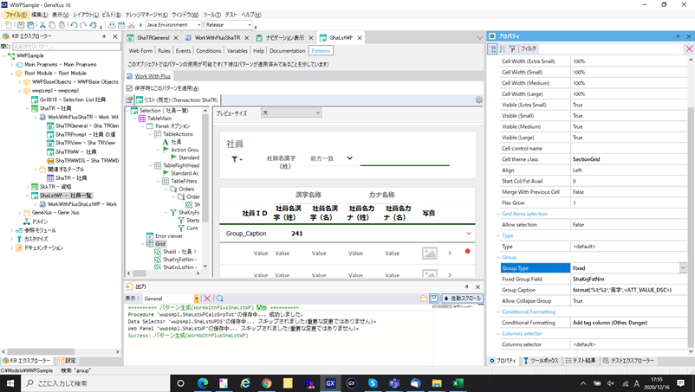
Task: Open Google Chrome from taskbar
Action: 266,383
